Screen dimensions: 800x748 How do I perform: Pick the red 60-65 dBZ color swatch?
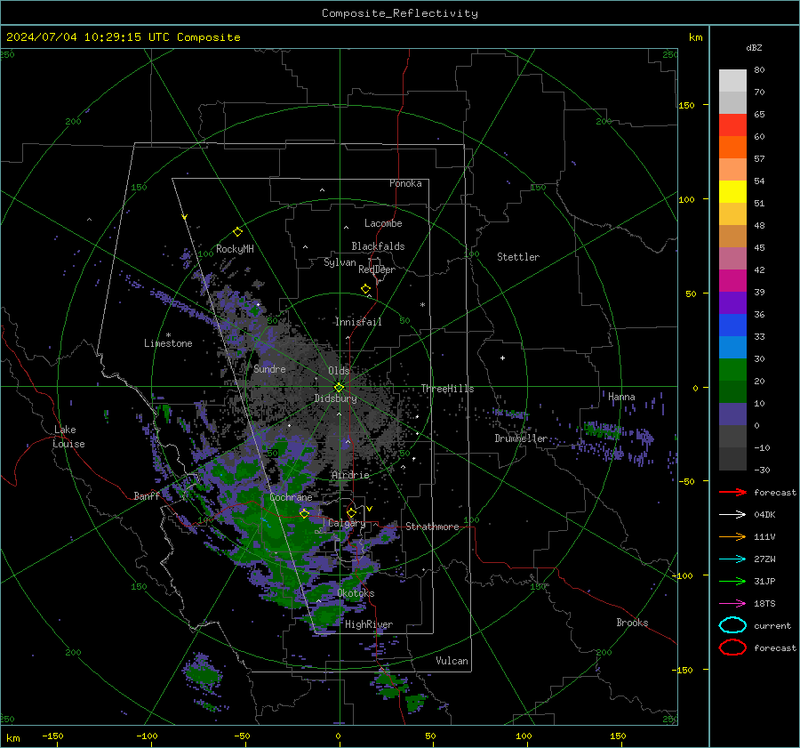click(732, 125)
